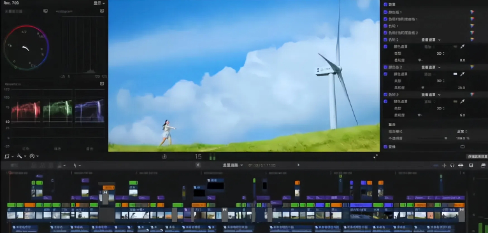Go back in timeline history
Image resolution: width=488 pixels, height=233 pixels.
[198, 165]
